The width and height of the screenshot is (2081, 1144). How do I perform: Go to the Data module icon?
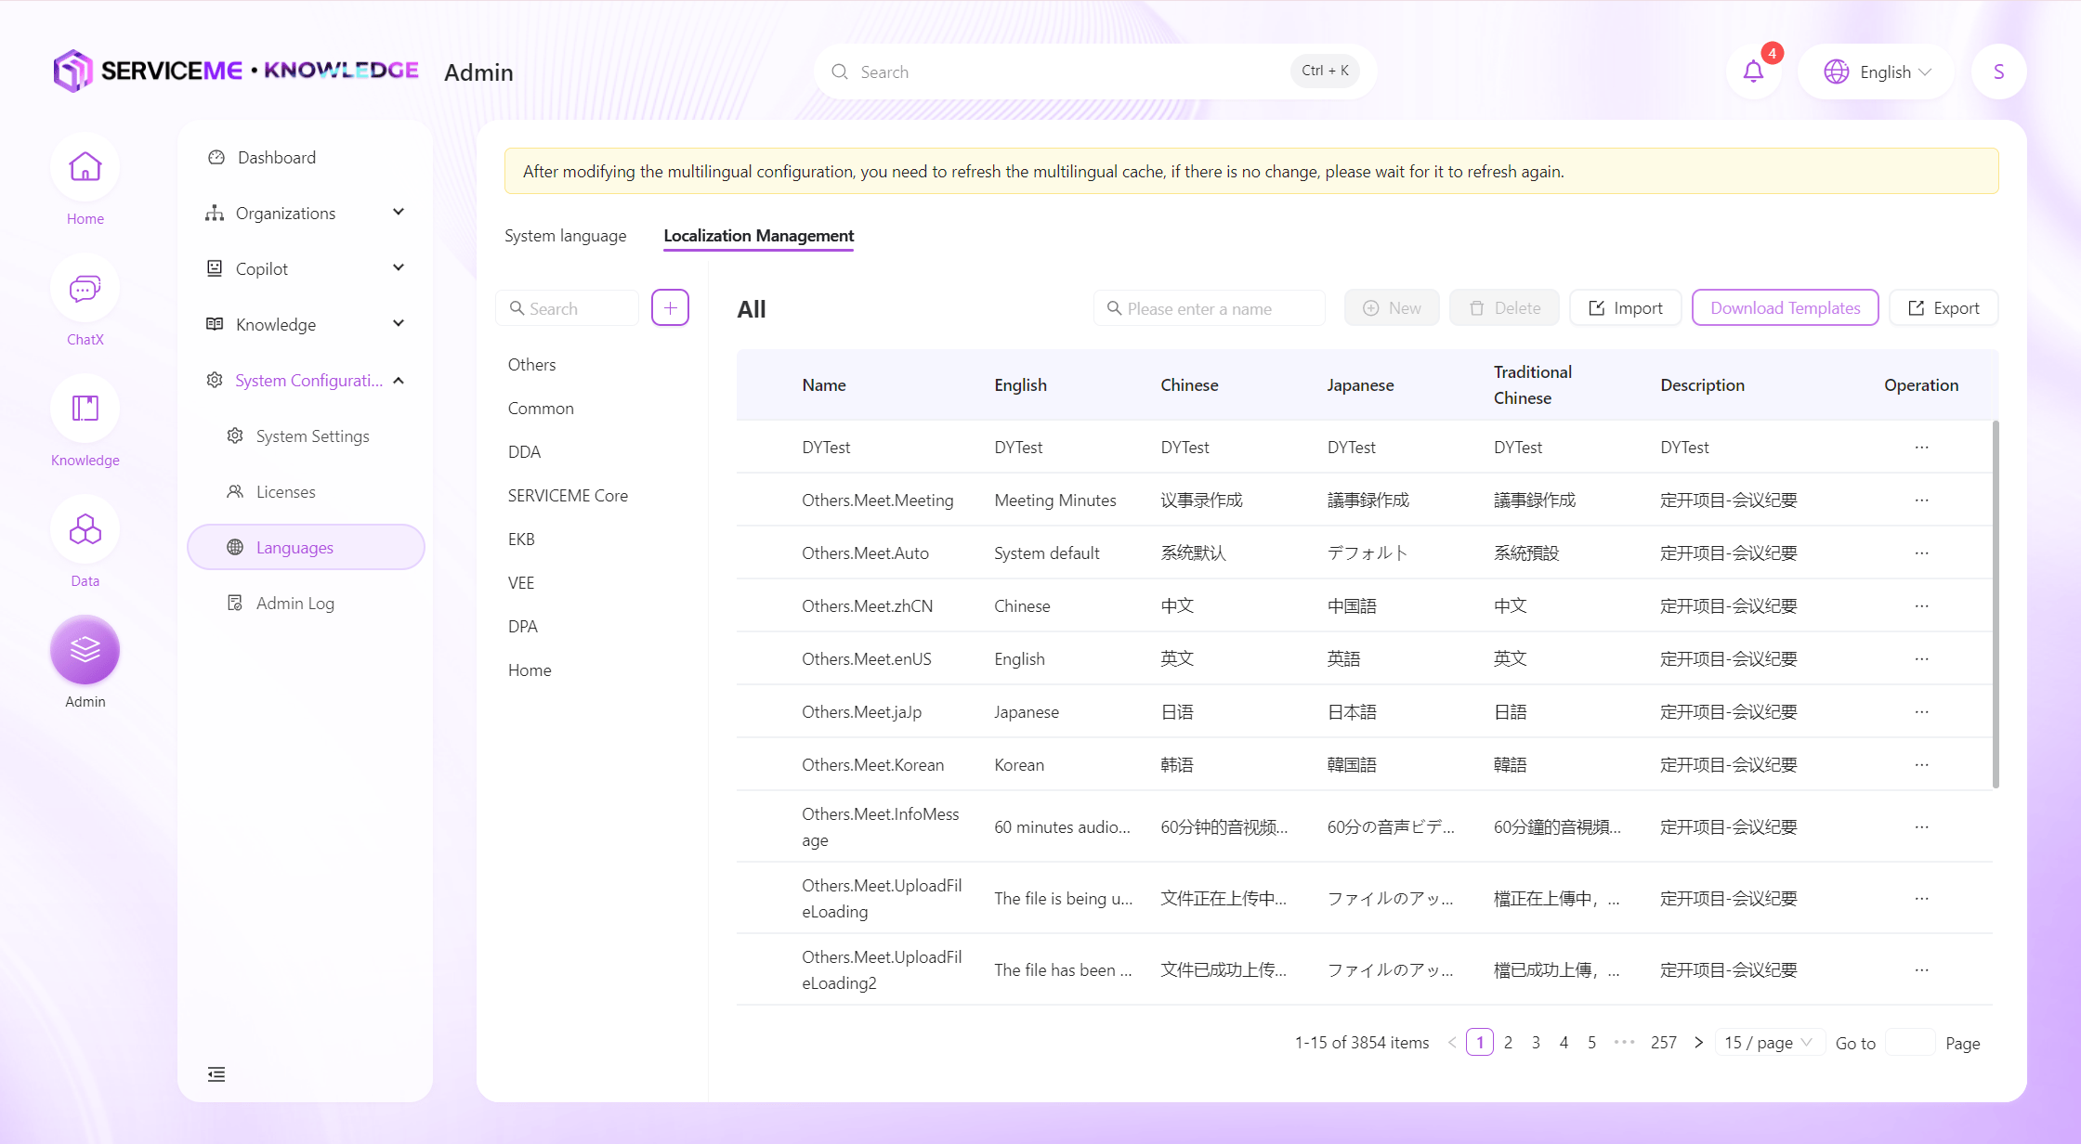[x=85, y=530]
